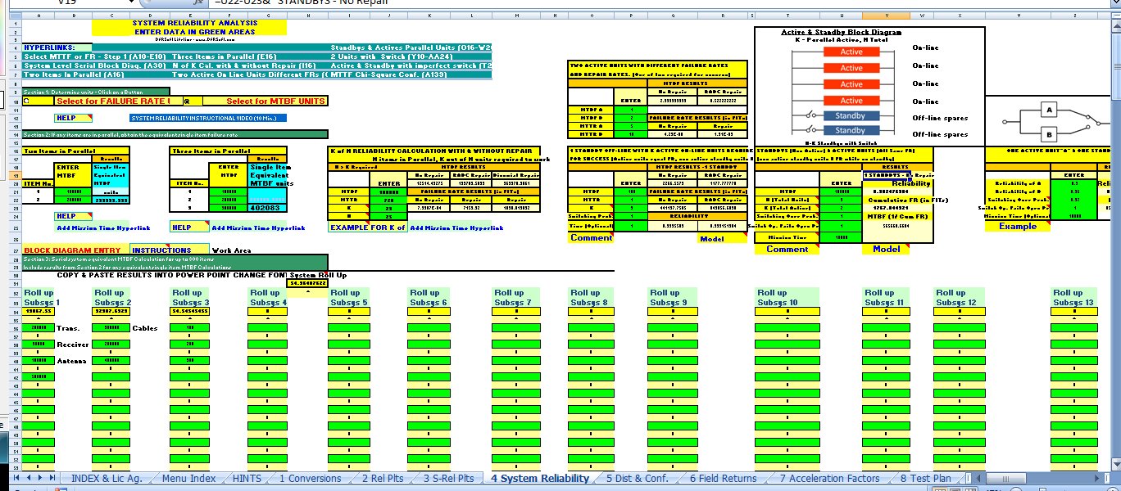Image resolution: width=1121 pixels, height=491 pixels.
Task: Select the MTBF UNITS radio button
Action: pos(187,101)
